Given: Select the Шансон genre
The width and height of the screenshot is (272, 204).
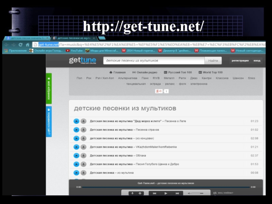Looking at the screenshot, I should (x=238, y=78).
